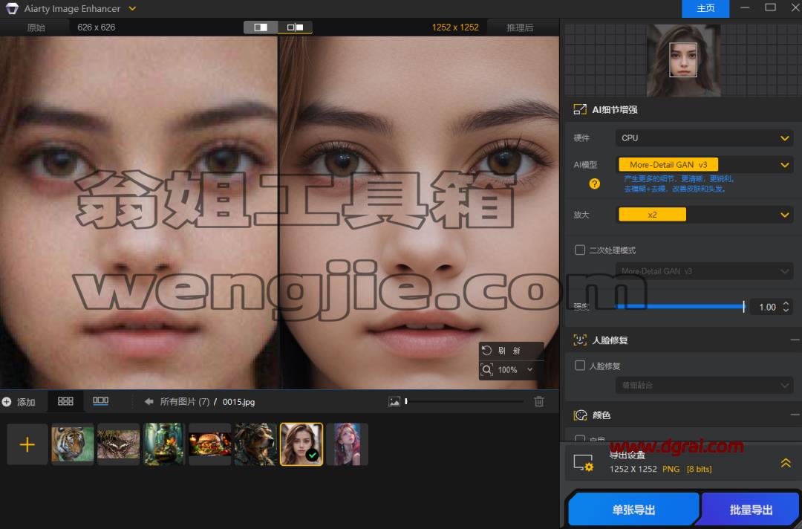
Task: Open the 硬件 CPU hardware dropdown
Action: click(x=704, y=138)
